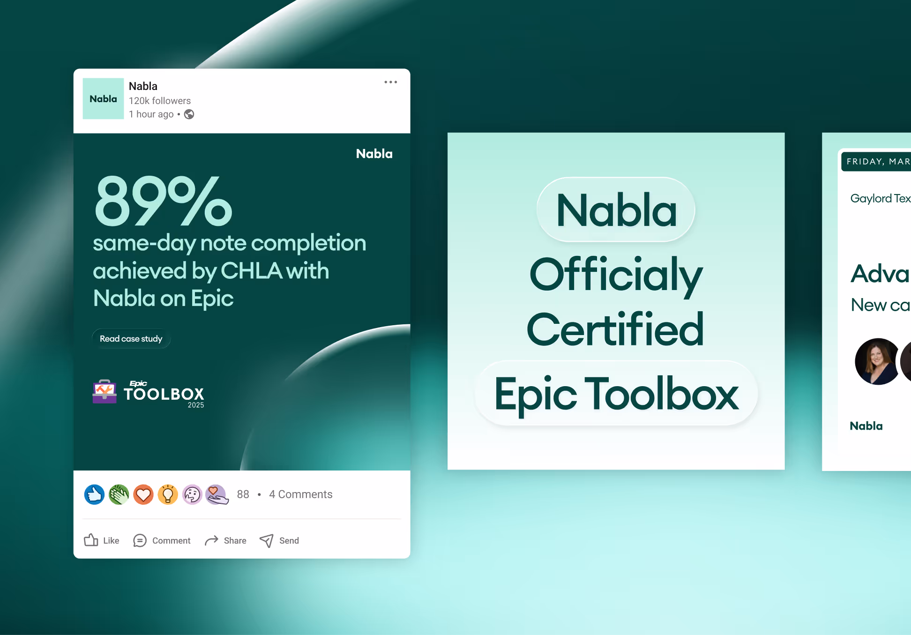The height and width of the screenshot is (635, 911).
Task: Select the Nabla Officially Certified card
Action: click(x=616, y=301)
